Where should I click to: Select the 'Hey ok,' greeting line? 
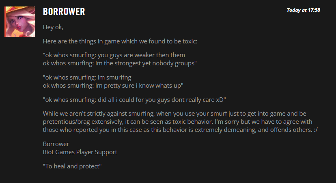[x=53, y=27]
